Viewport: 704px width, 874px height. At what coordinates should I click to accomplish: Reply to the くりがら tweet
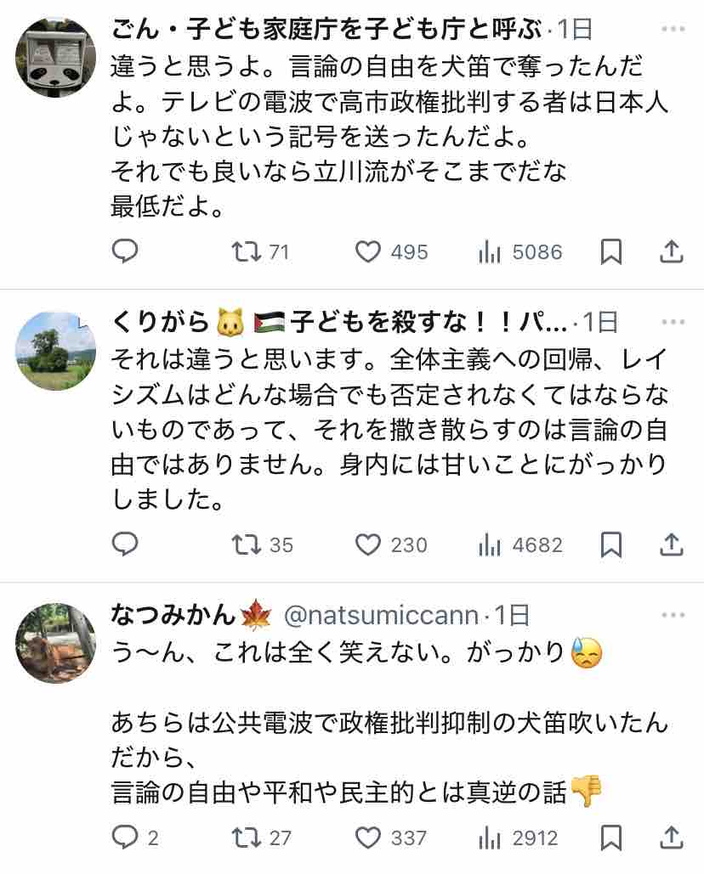[x=125, y=544]
